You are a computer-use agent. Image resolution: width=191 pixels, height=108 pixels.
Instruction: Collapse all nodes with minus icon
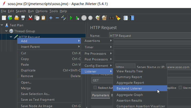pyautogui.click(x=57, y=18)
